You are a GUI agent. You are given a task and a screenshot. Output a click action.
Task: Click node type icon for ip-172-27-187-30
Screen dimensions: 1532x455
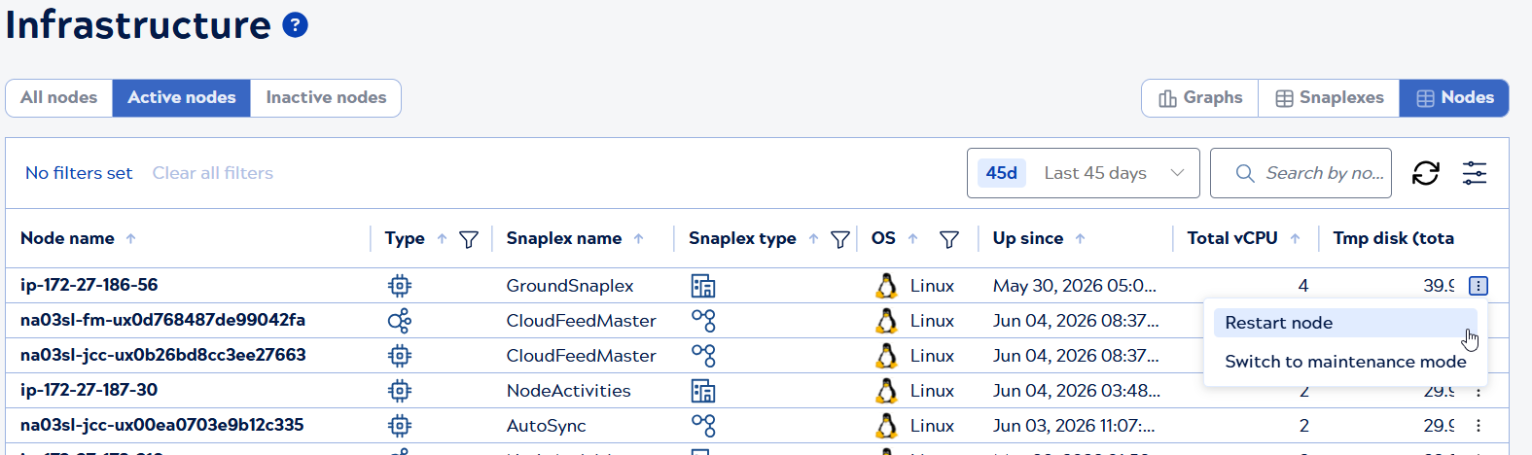399,391
